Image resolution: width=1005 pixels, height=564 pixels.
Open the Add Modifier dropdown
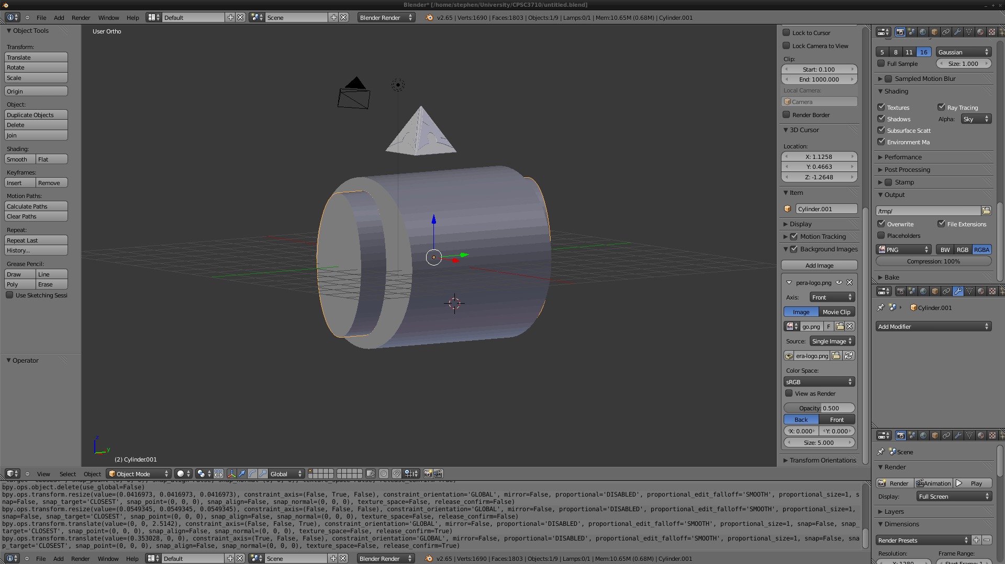point(934,326)
